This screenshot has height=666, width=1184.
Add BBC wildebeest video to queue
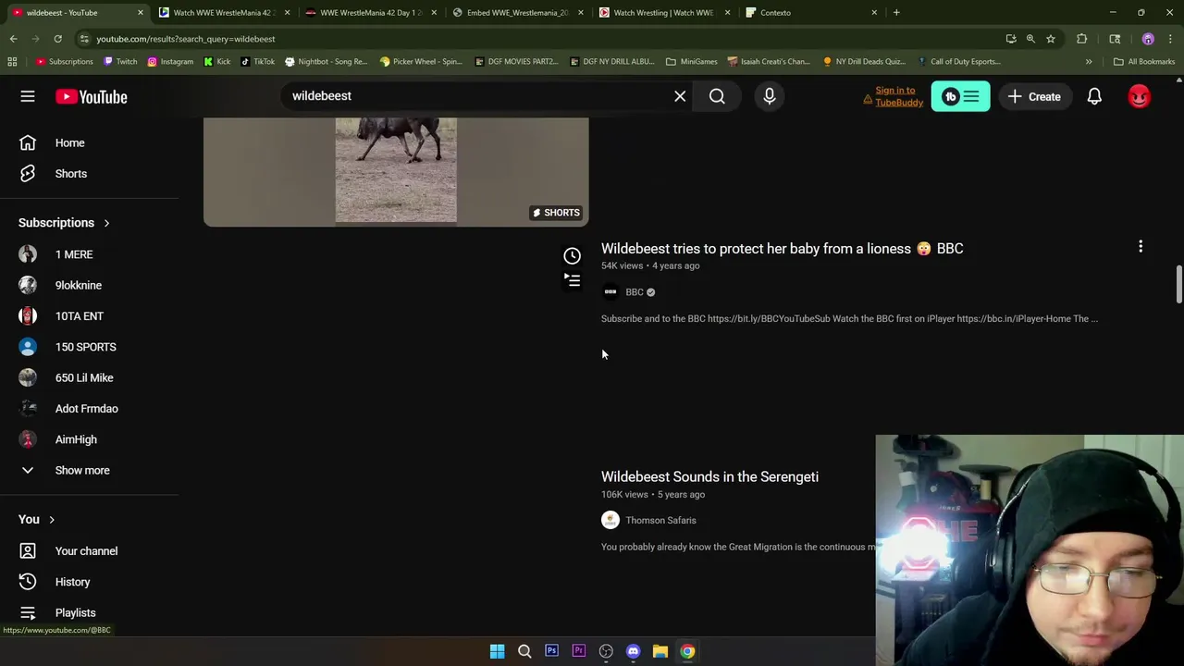coord(573,279)
